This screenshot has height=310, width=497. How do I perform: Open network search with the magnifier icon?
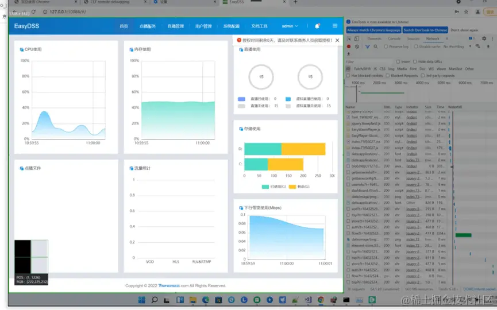376,46
